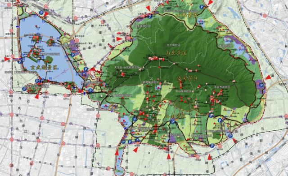The image size is (288, 176).
Task: Click the parking icon beside the 山北景区 label
Action: click(x=202, y=7)
